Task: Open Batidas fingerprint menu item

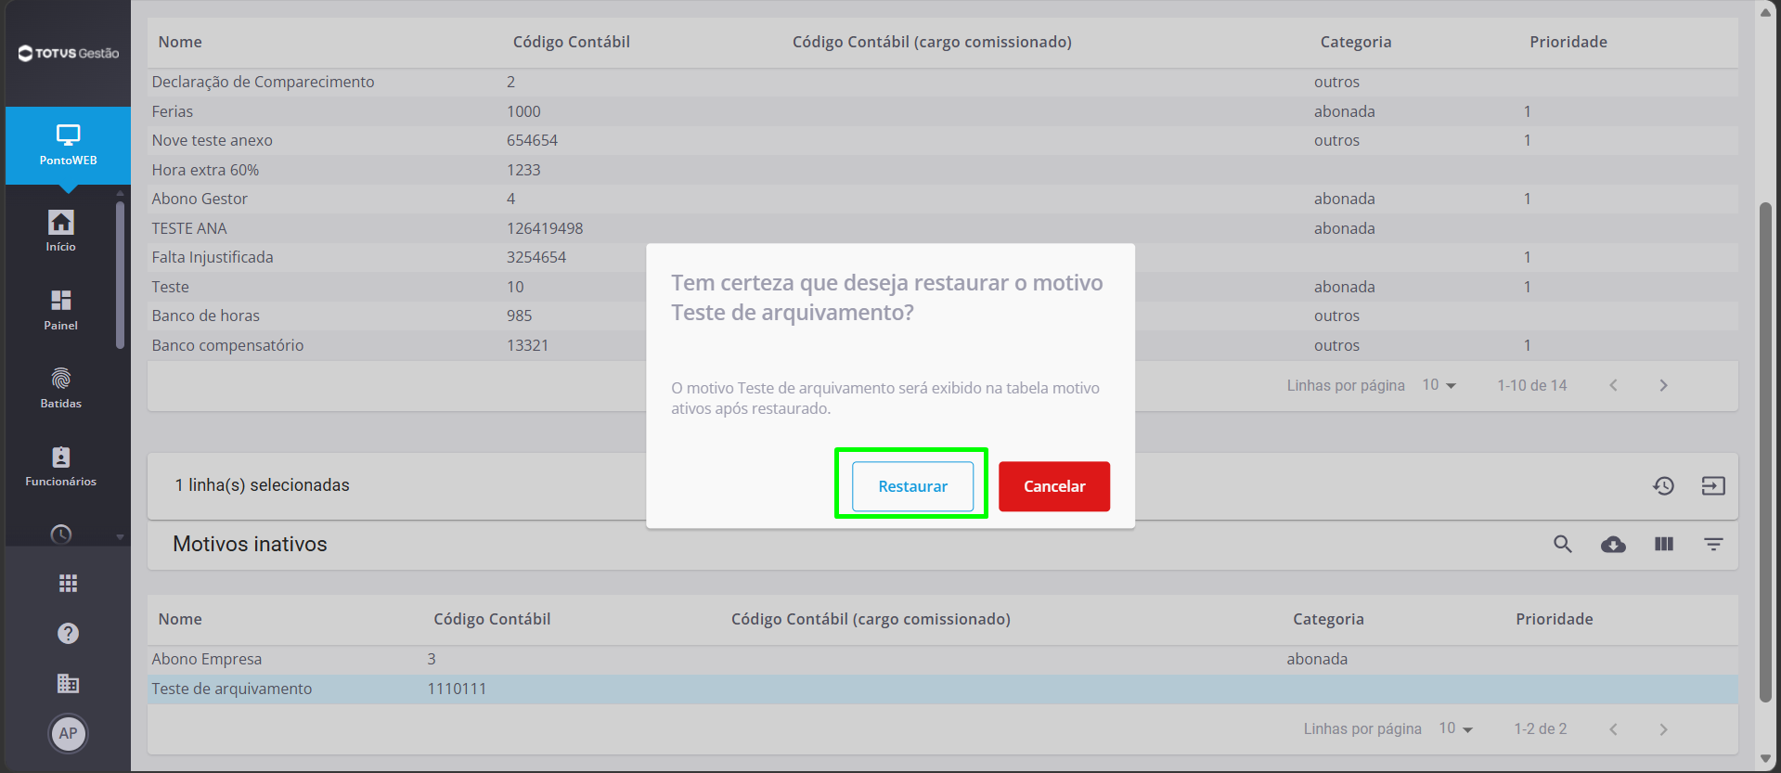Action: pyautogui.click(x=61, y=388)
